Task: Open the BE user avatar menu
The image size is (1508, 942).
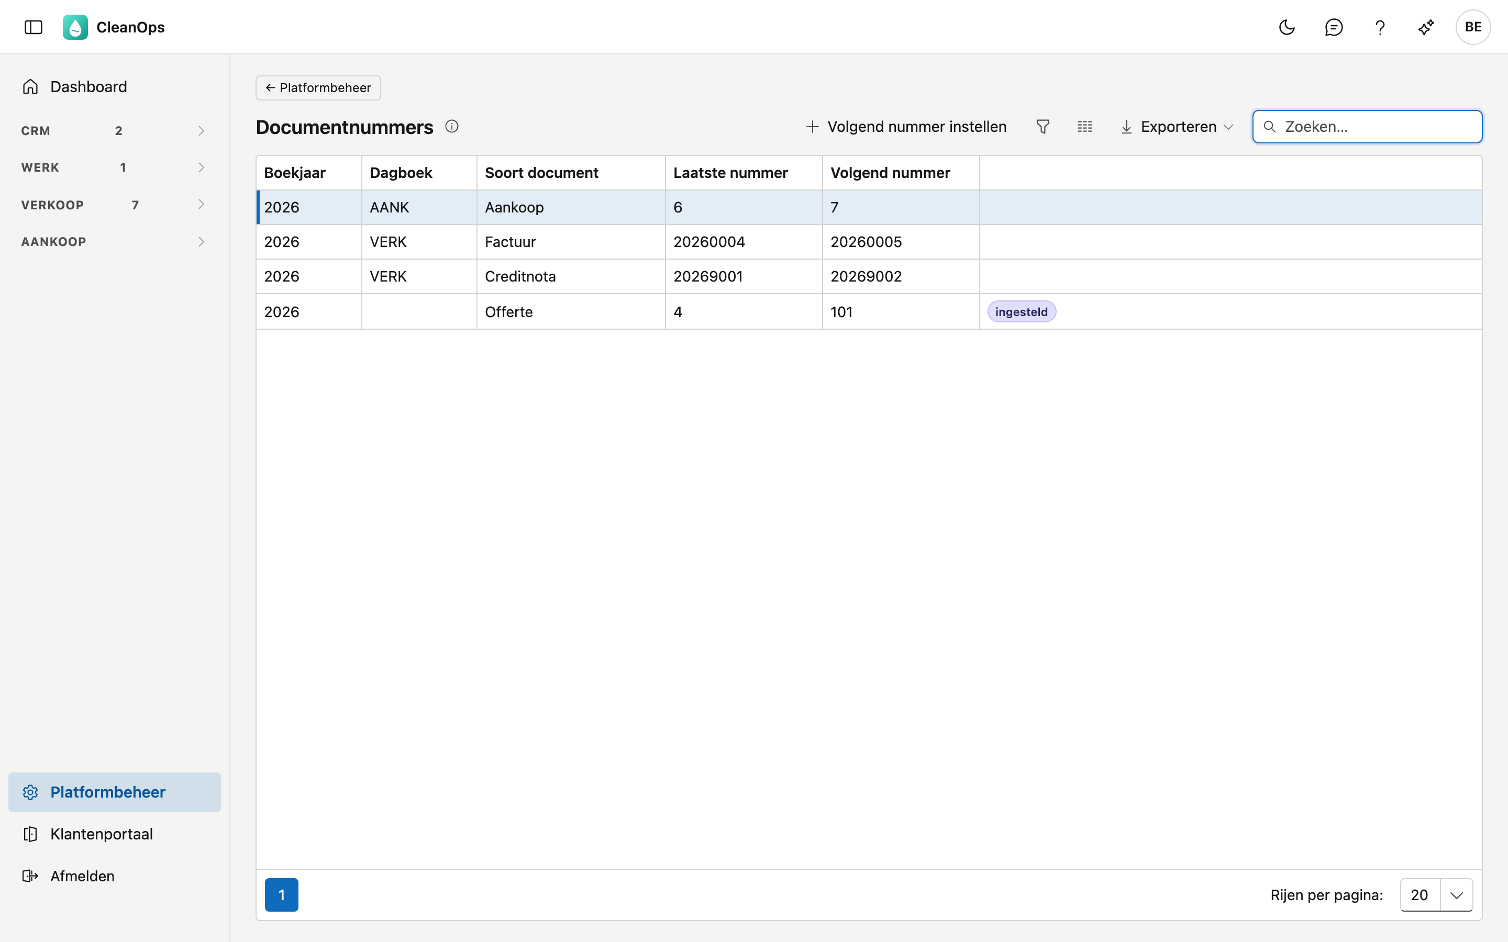Action: coord(1473,27)
